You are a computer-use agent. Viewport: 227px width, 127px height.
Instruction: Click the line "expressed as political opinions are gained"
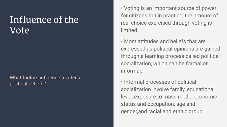pyautogui.click(x=170, y=49)
